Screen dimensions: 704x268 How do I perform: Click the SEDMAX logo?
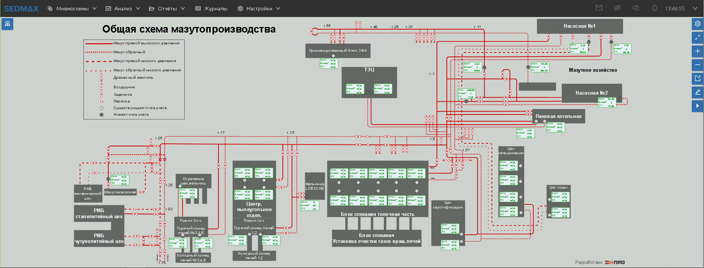click(x=21, y=9)
